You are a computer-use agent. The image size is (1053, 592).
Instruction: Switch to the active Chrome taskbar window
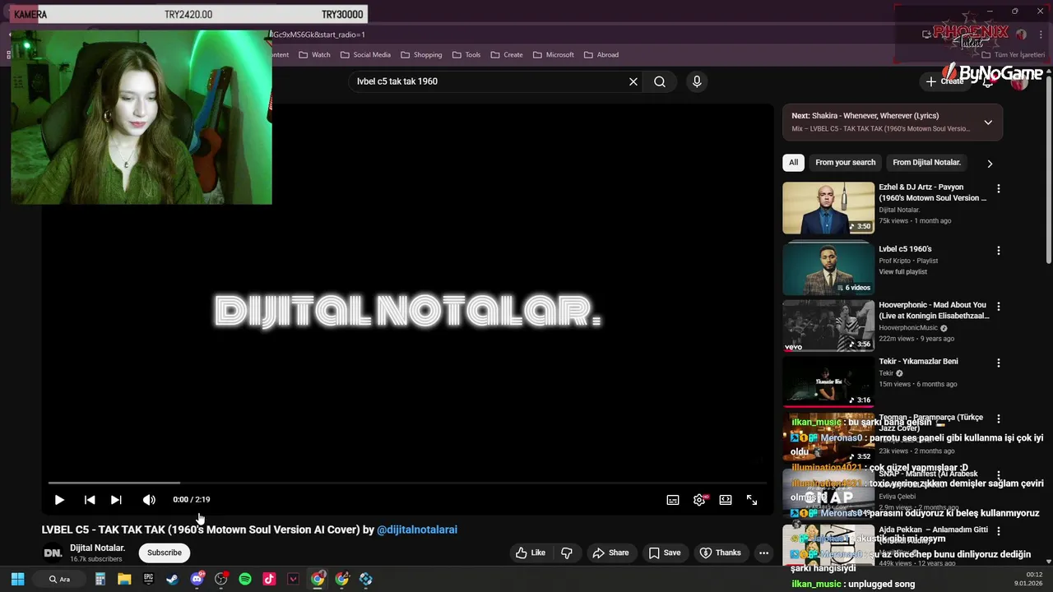pyautogui.click(x=318, y=579)
